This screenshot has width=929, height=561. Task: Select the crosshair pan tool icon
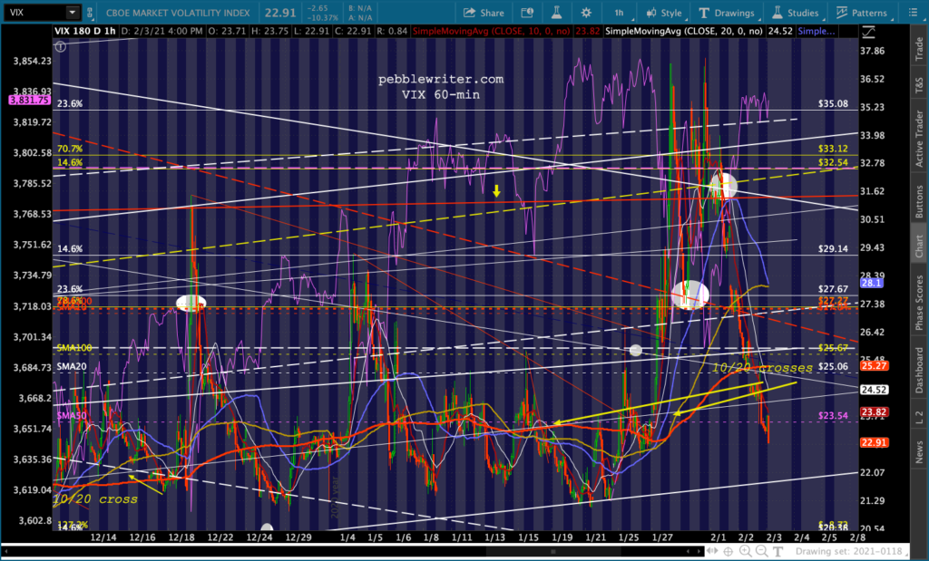(x=729, y=551)
